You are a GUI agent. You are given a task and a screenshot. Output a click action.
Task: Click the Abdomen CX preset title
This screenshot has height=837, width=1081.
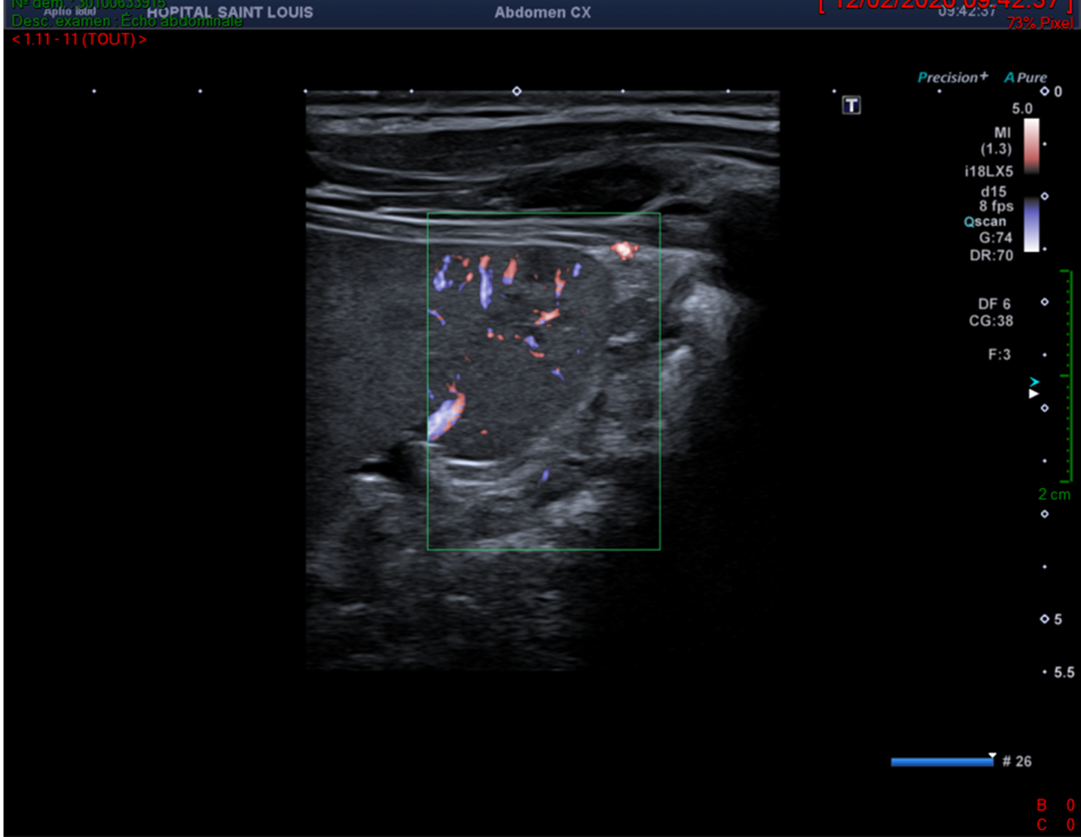pyautogui.click(x=542, y=12)
